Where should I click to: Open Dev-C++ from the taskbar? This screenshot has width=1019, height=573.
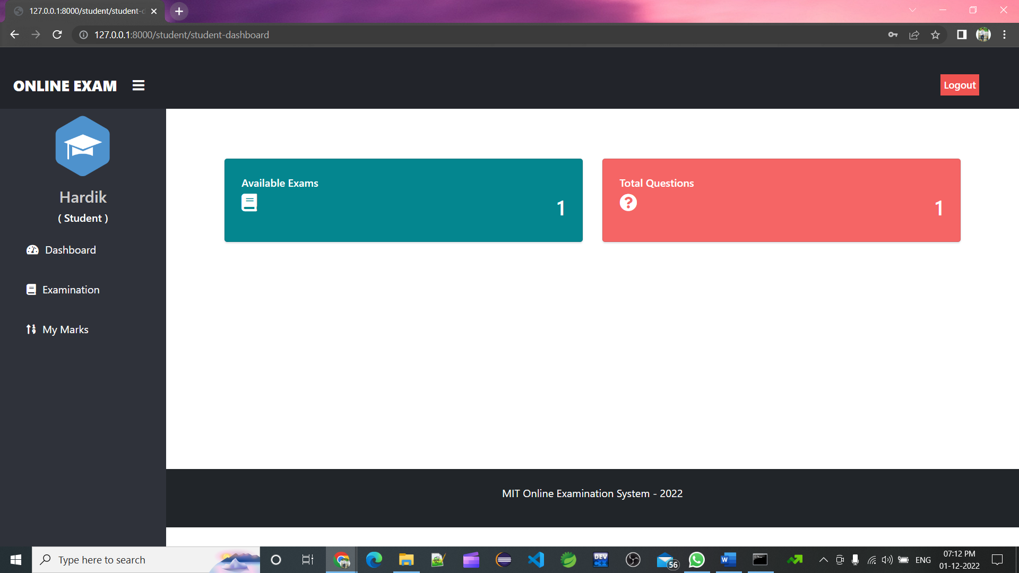600,560
